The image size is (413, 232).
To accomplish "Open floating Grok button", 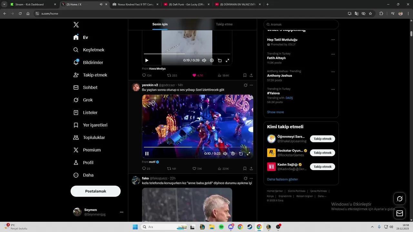I will 399,199.
